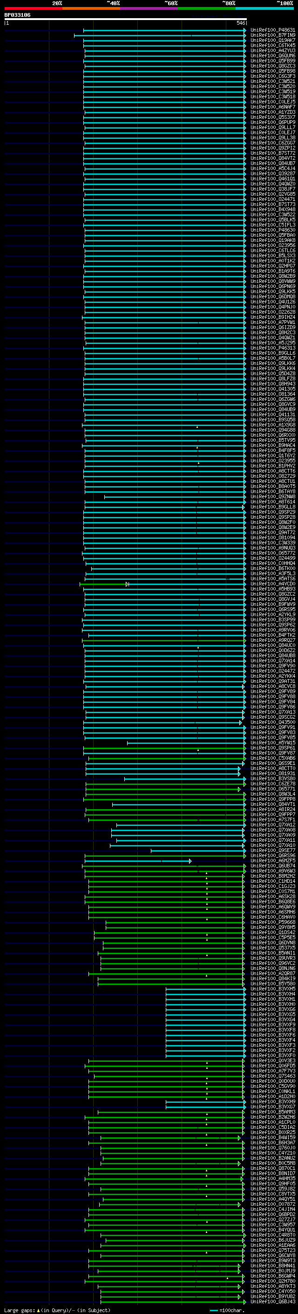Click the UniRef100_A0T1K2 label

pyautogui.click(x=272, y=261)
